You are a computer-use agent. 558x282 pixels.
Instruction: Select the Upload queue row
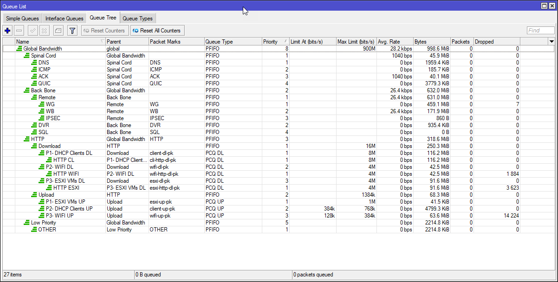click(279, 195)
